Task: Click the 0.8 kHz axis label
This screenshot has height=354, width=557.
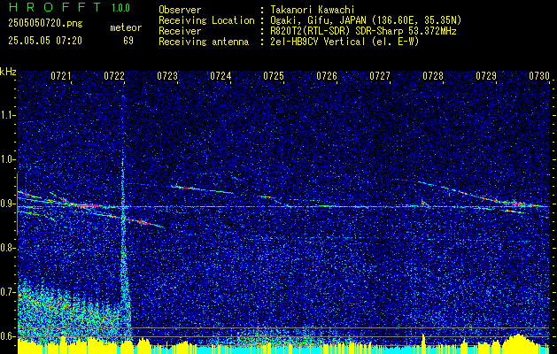Action: coord(7,248)
